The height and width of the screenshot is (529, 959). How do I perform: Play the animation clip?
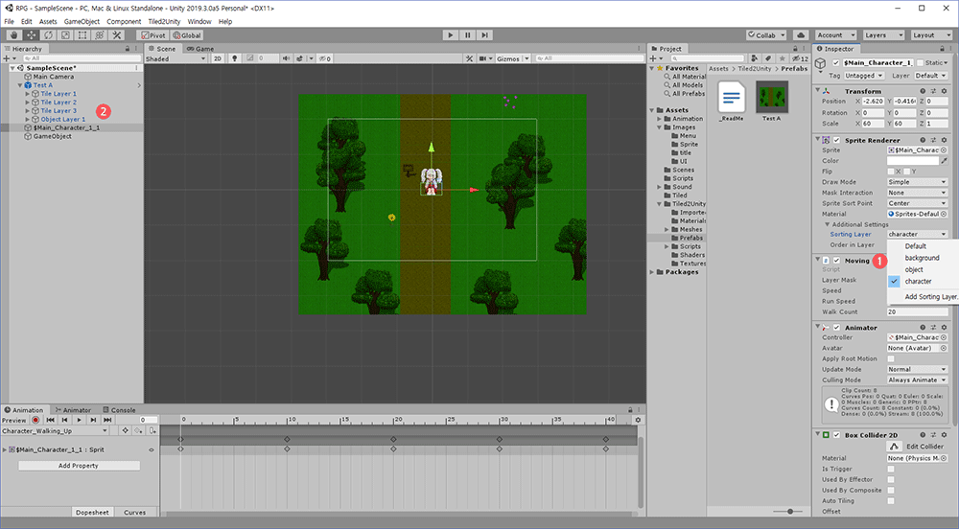pyautogui.click(x=79, y=421)
